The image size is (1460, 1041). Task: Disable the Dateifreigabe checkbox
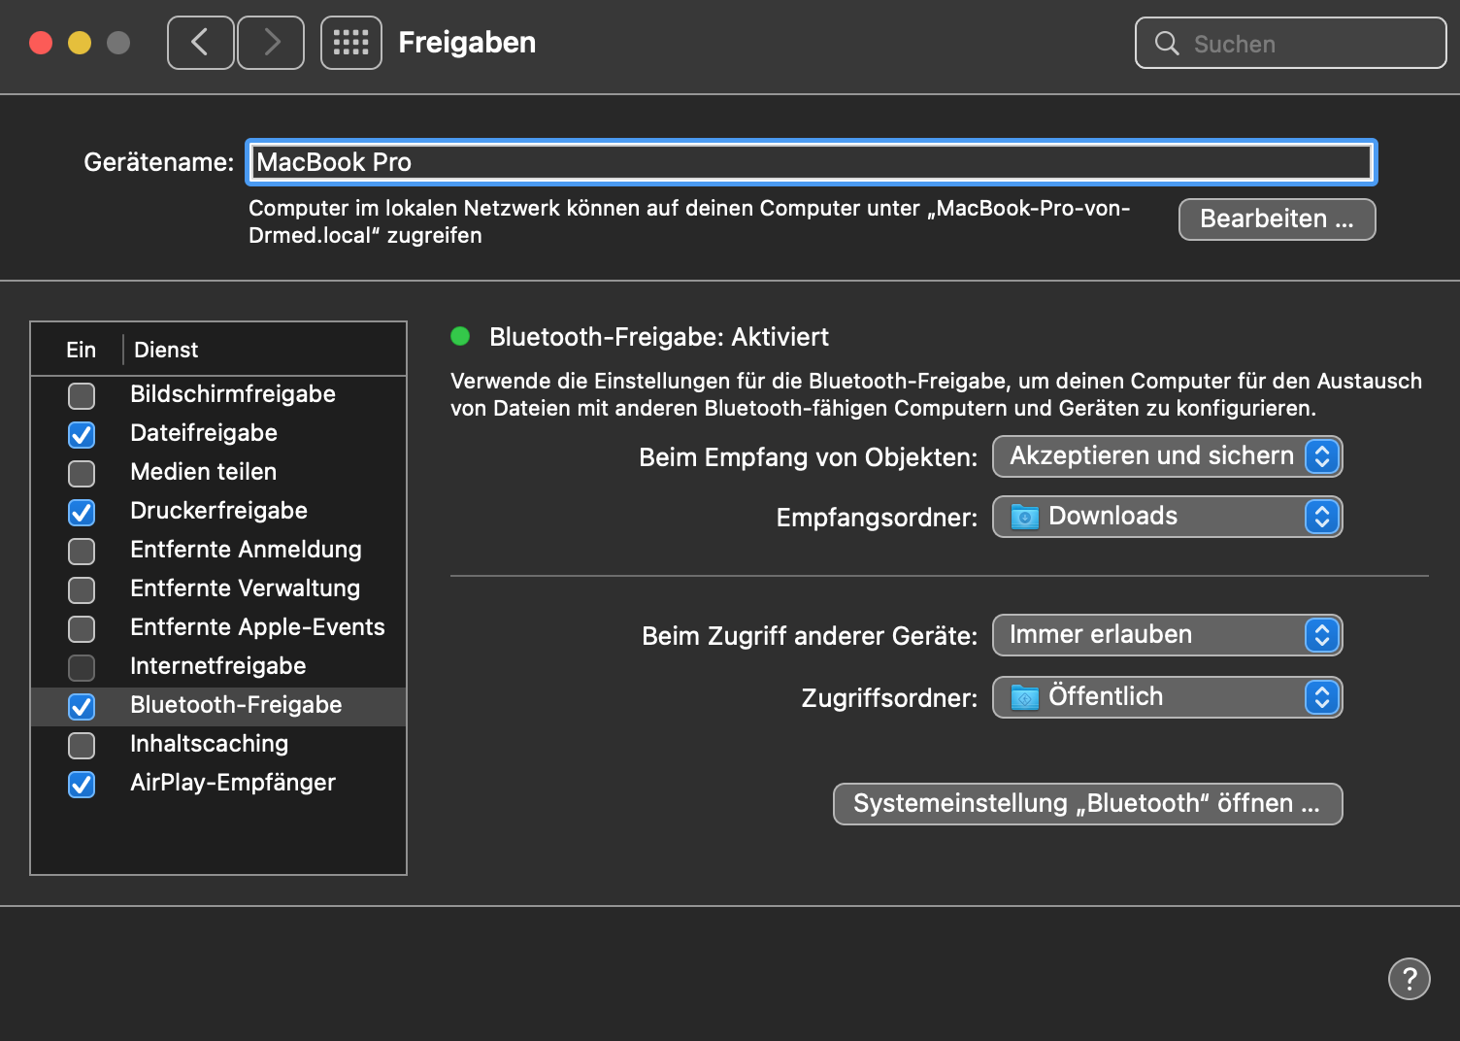[x=82, y=434]
